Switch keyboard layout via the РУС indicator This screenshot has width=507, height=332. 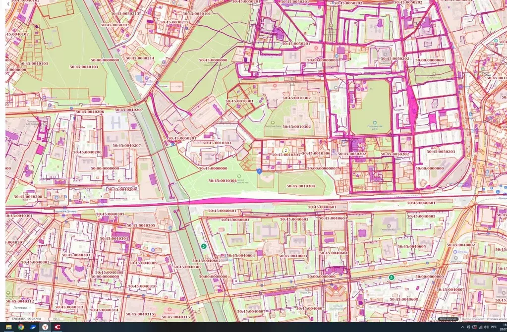pos(493,327)
